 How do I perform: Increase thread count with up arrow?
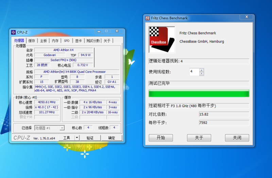pos(201,70)
